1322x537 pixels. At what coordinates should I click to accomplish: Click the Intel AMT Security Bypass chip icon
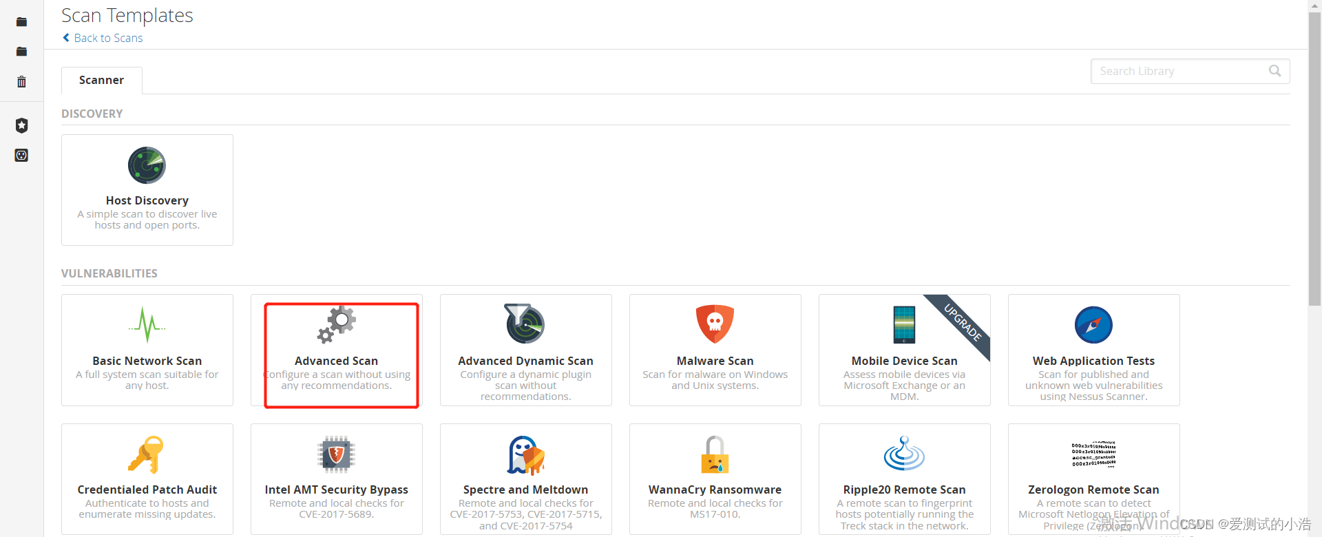pos(336,454)
